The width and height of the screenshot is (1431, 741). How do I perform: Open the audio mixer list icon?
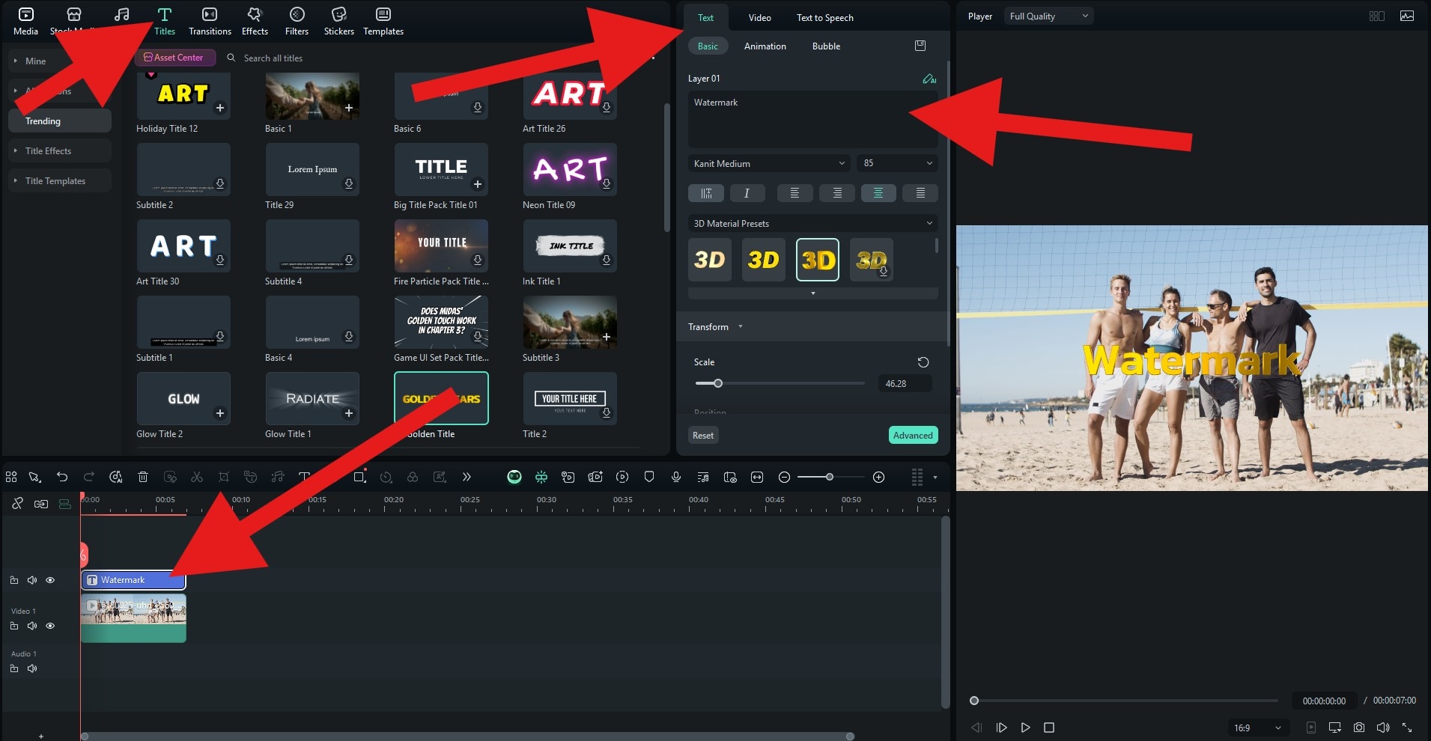[703, 477]
